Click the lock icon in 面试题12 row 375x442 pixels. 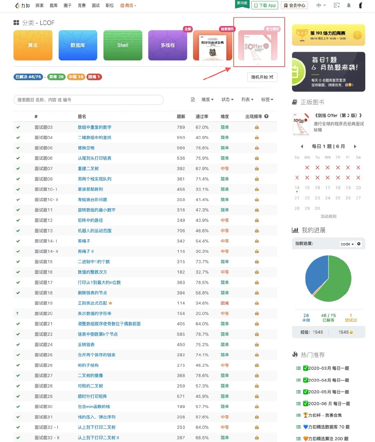pos(257,220)
